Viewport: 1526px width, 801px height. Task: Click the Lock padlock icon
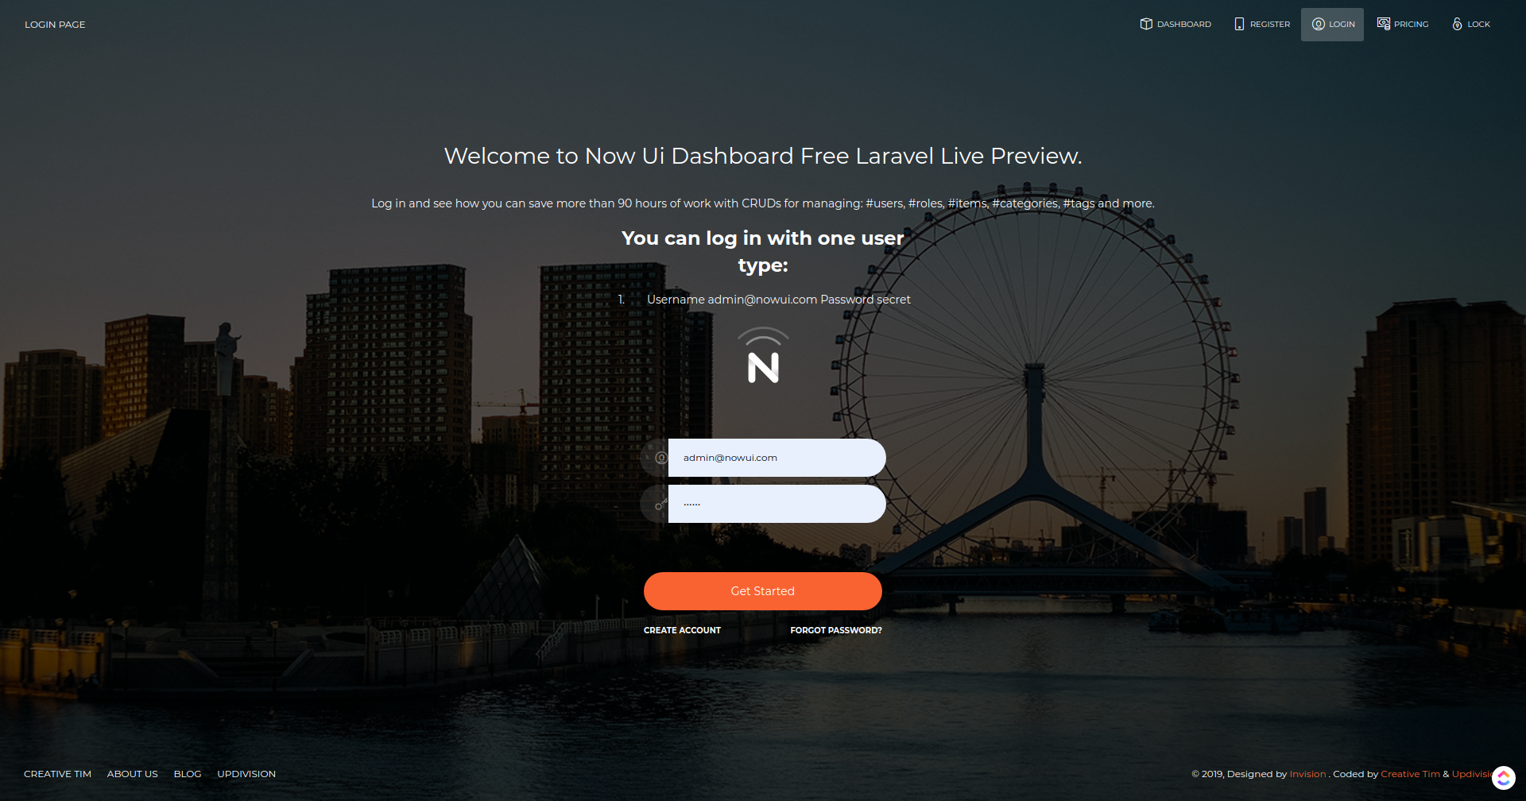pyautogui.click(x=1457, y=24)
